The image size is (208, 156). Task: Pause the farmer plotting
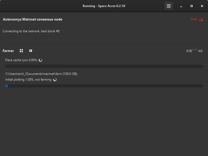coord(31,51)
